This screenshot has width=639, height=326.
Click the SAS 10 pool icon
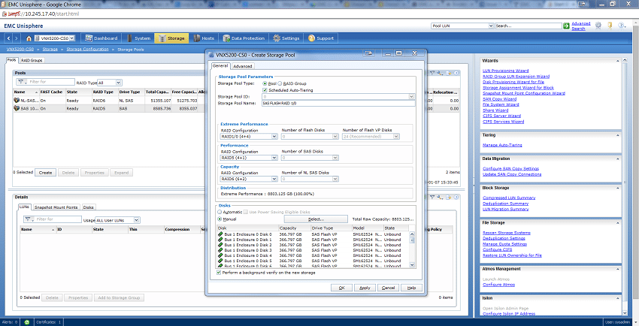17,108
